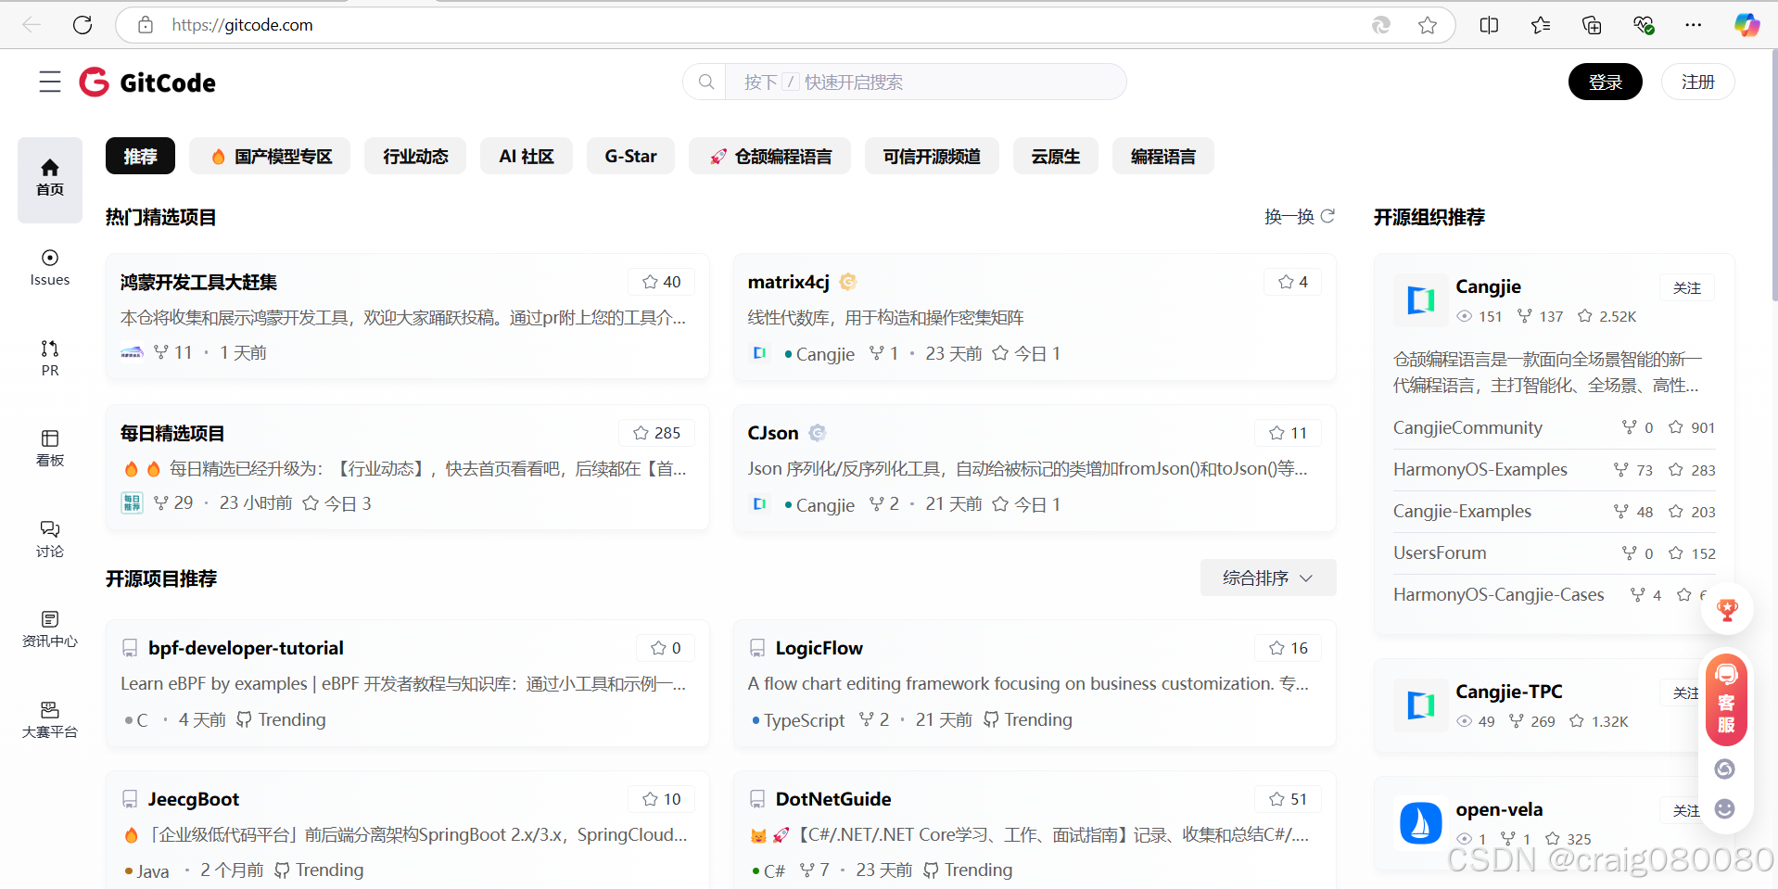Follow the Cangjie-TPC organization with 关注
Screen dimensions: 1778x889
1685,692
